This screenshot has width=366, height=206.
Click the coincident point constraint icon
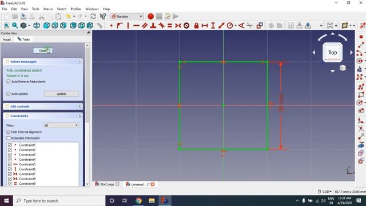click(112, 25)
